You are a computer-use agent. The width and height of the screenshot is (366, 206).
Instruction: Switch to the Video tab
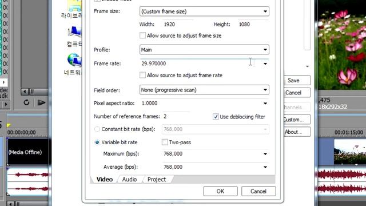click(x=105, y=179)
